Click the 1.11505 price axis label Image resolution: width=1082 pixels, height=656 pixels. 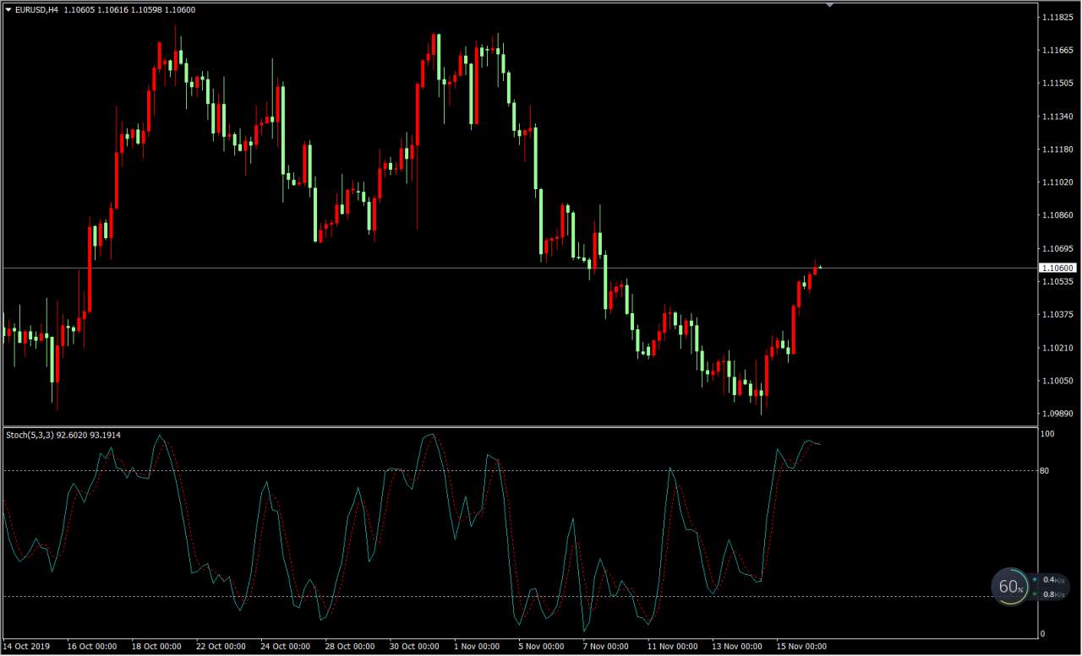pyautogui.click(x=1057, y=84)
